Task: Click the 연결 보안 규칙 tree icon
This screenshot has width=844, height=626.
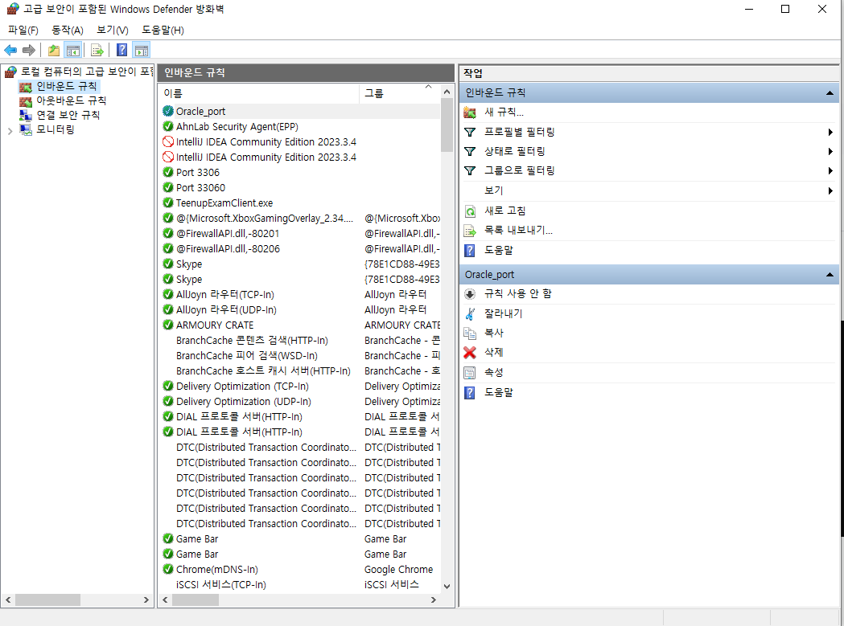Action: point(25,115)
